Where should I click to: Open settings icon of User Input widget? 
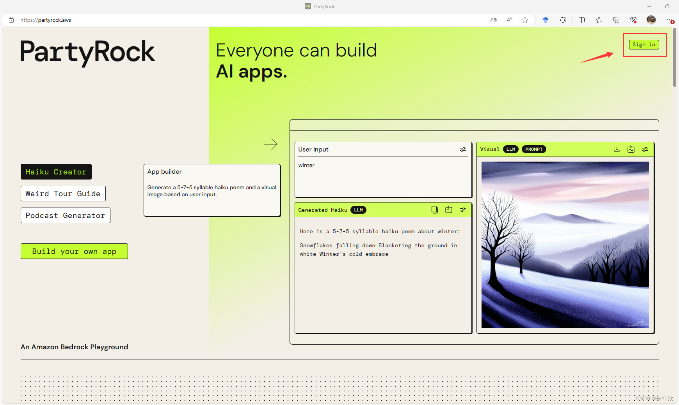point(463,150)
